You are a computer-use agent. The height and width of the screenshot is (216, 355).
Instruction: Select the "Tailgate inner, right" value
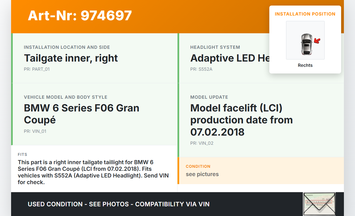point(71,58)
